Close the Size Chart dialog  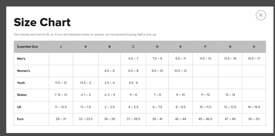coord(261,15)
